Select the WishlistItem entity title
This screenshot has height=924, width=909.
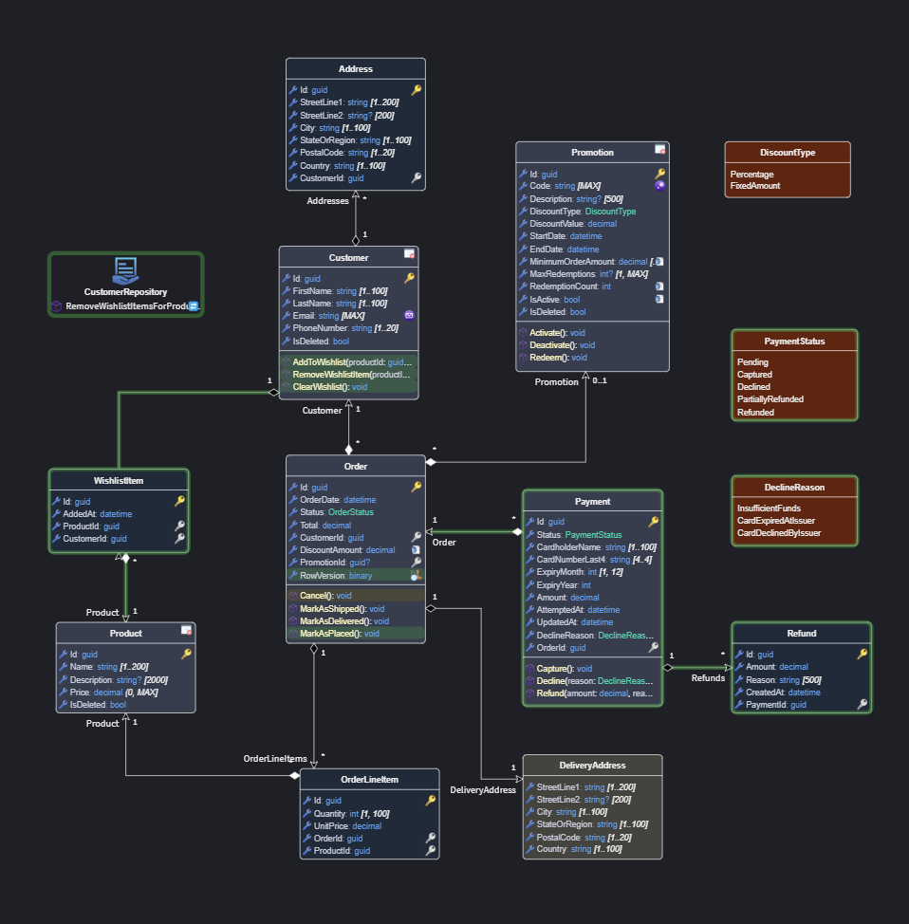pos(119,481)
